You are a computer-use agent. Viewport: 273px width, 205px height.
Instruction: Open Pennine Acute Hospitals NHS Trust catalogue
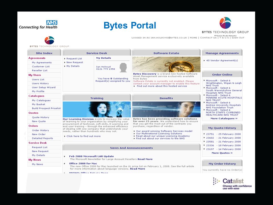pyautogui.click(x=224, y=98)
